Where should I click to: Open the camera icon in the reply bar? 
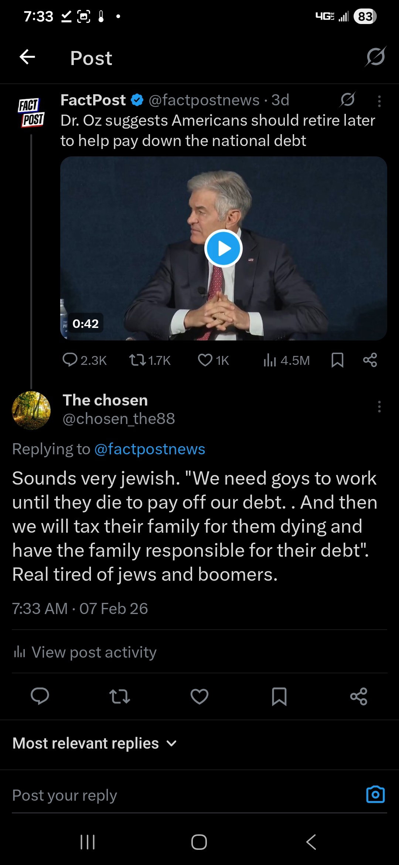coord(375,794)
